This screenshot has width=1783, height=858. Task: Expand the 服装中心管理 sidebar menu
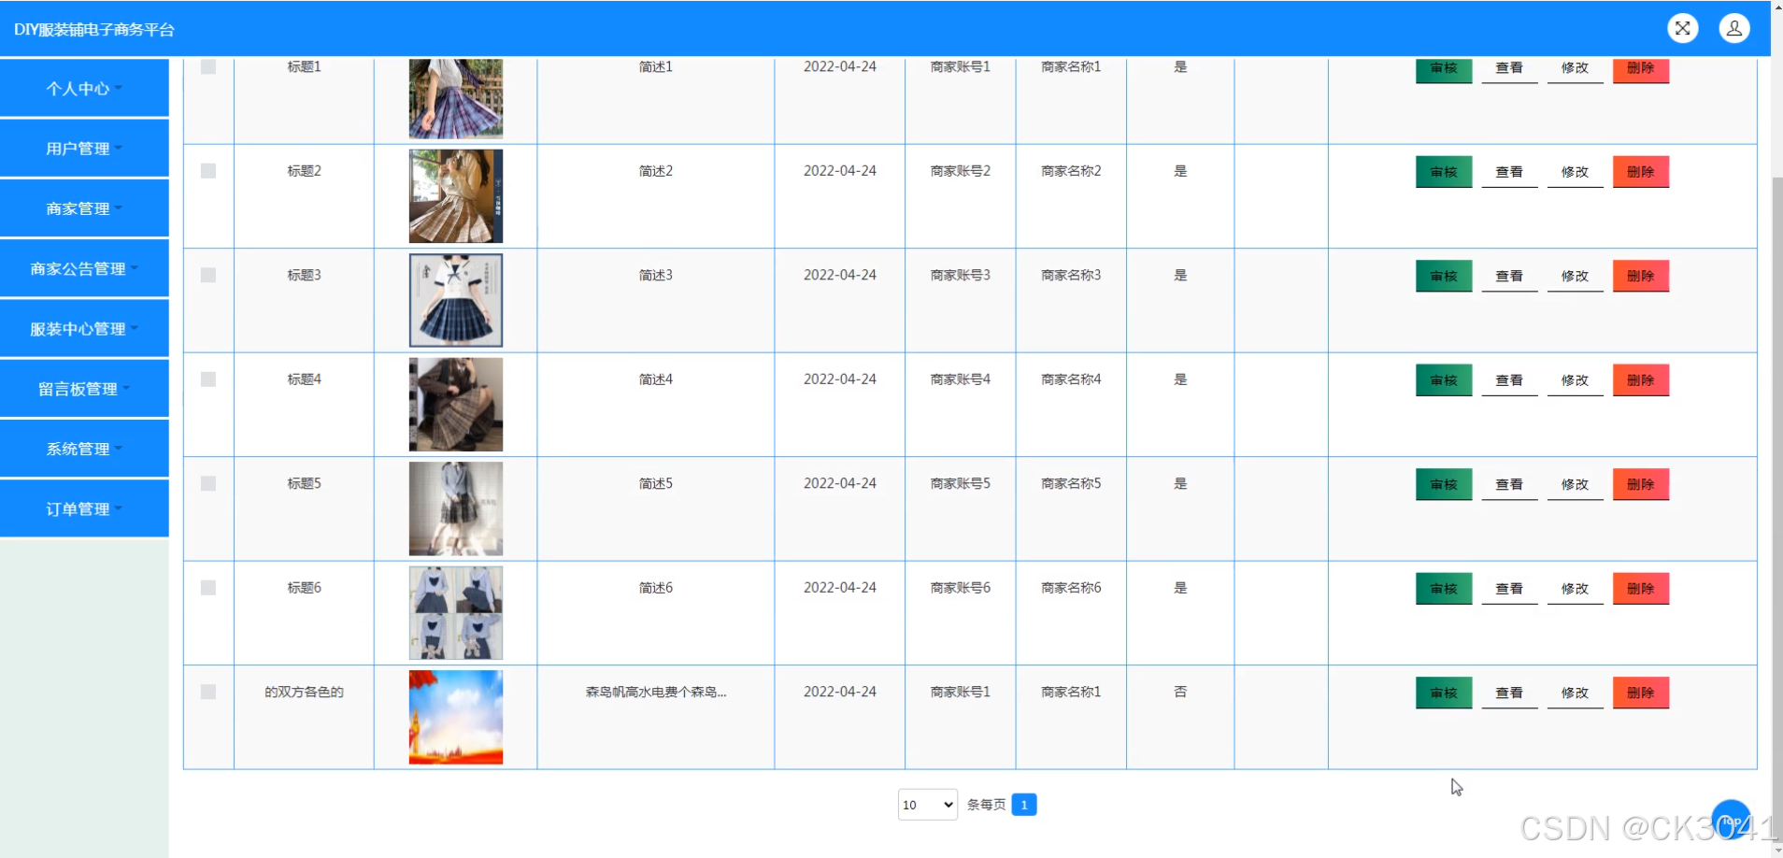pyautogui.click(x=84, y=329)
